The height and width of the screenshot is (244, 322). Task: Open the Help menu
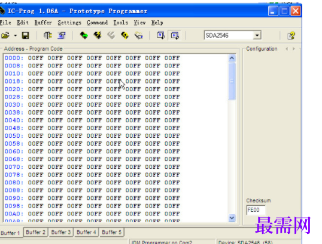(x=157, y=23)
